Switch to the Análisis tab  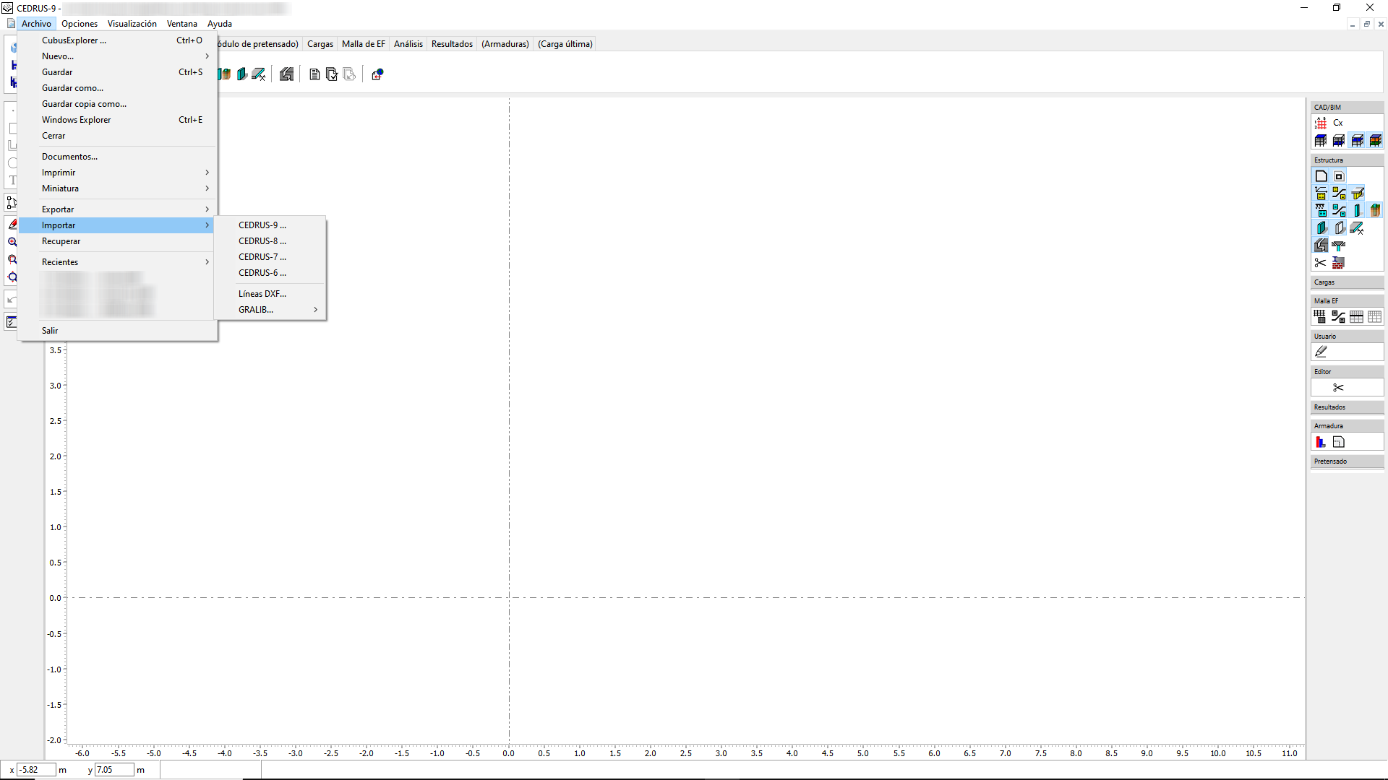pos(408,44)
